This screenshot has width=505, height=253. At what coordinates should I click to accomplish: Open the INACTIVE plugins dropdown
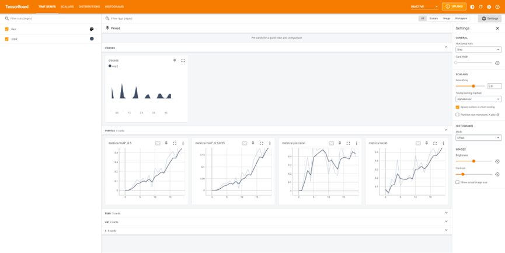coord(424,6)
